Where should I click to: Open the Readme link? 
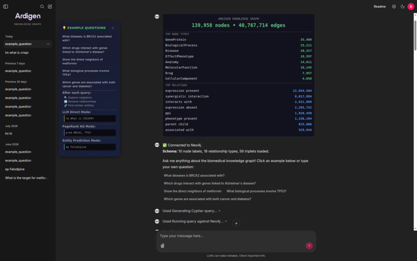[380, 7]
